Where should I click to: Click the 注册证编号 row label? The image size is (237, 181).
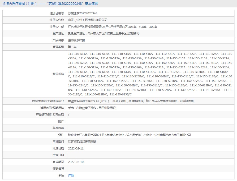point(57,13)
